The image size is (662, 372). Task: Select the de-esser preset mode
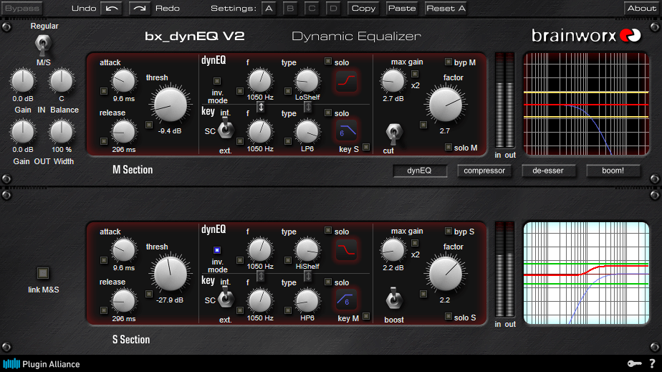[x=549, y=171]
